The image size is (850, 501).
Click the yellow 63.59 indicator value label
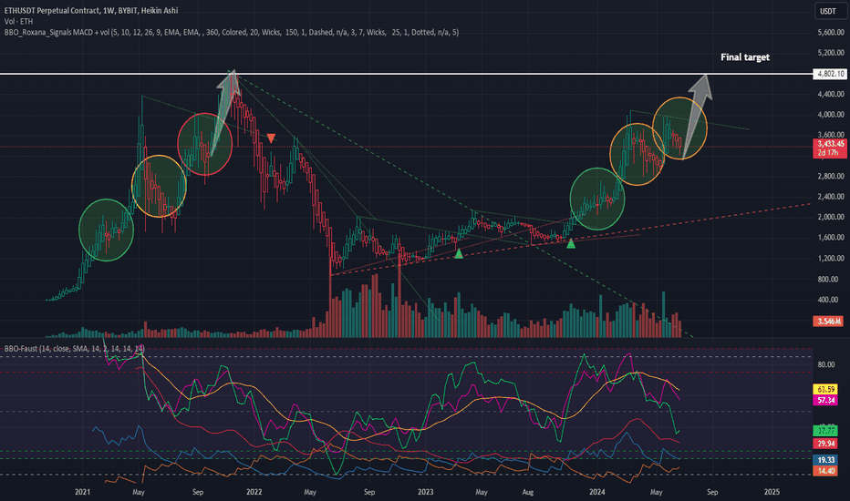coord(825,390)
